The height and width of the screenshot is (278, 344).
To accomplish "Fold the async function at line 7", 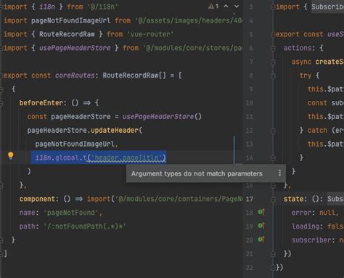I will 273,62.
